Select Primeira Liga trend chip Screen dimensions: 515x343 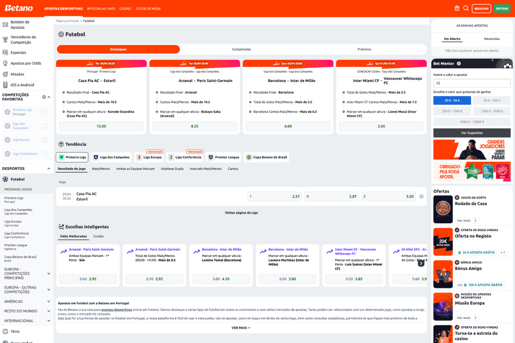pyautogui.click(x=72, y=157)
